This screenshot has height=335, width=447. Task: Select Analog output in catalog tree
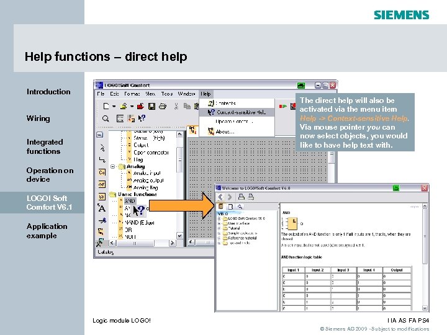pos(148,181)
